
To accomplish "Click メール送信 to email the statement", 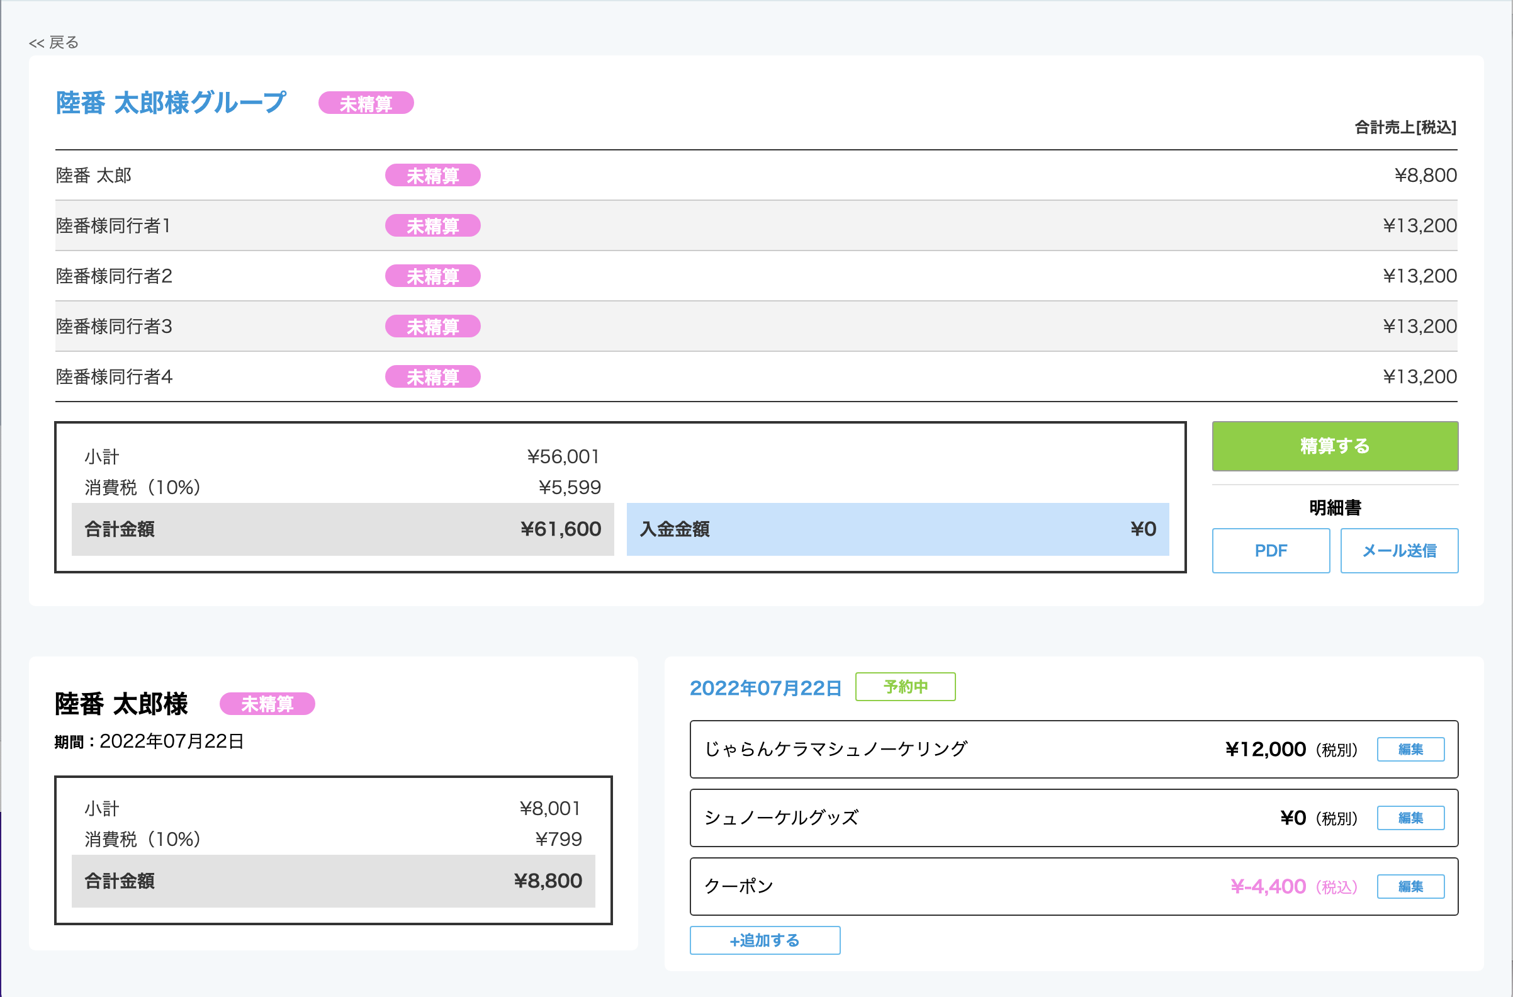I will 1399,551.
